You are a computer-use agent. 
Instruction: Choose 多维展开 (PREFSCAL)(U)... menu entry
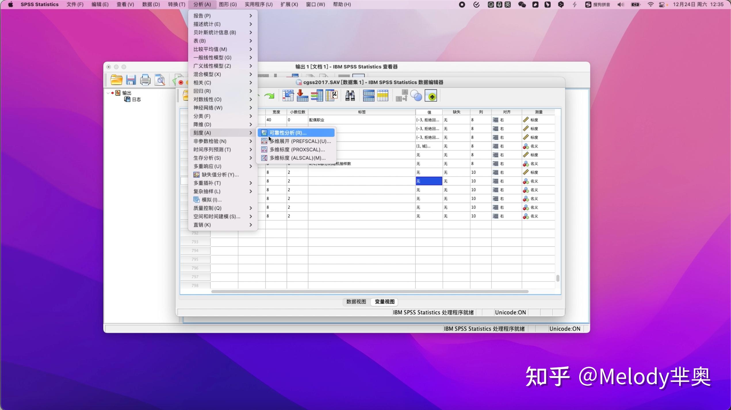pyautogui.click(x=296, y=141)
